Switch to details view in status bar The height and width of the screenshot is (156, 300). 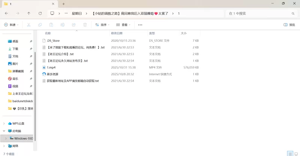(x=289, y=153)
